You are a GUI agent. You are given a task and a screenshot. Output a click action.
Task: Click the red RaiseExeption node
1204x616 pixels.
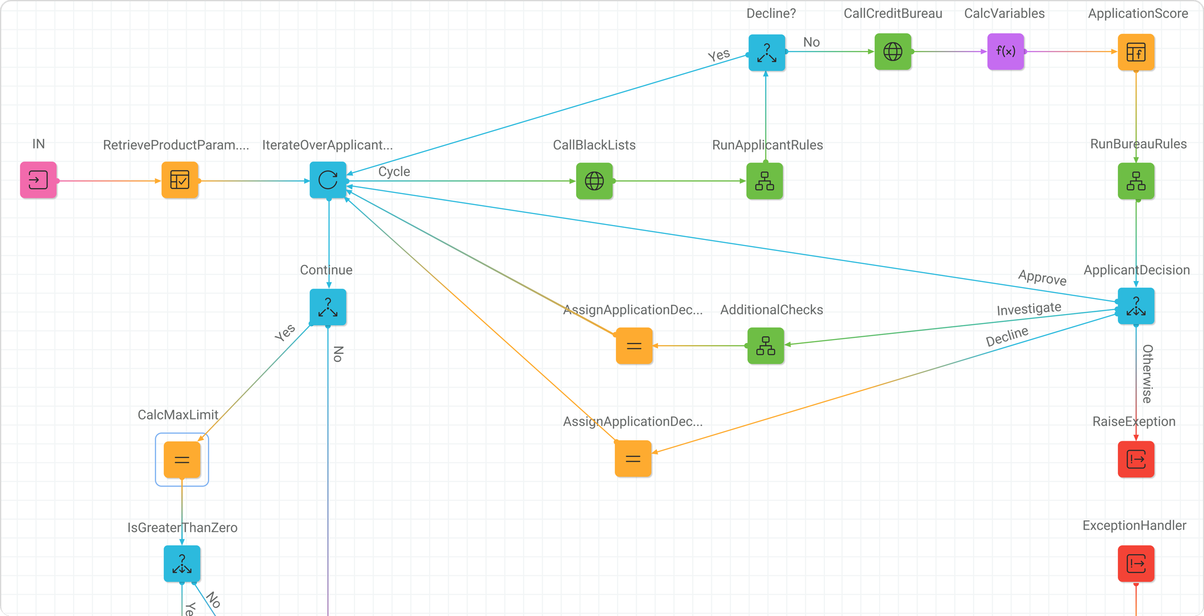pyautogui.click(x=1136, y=459)
